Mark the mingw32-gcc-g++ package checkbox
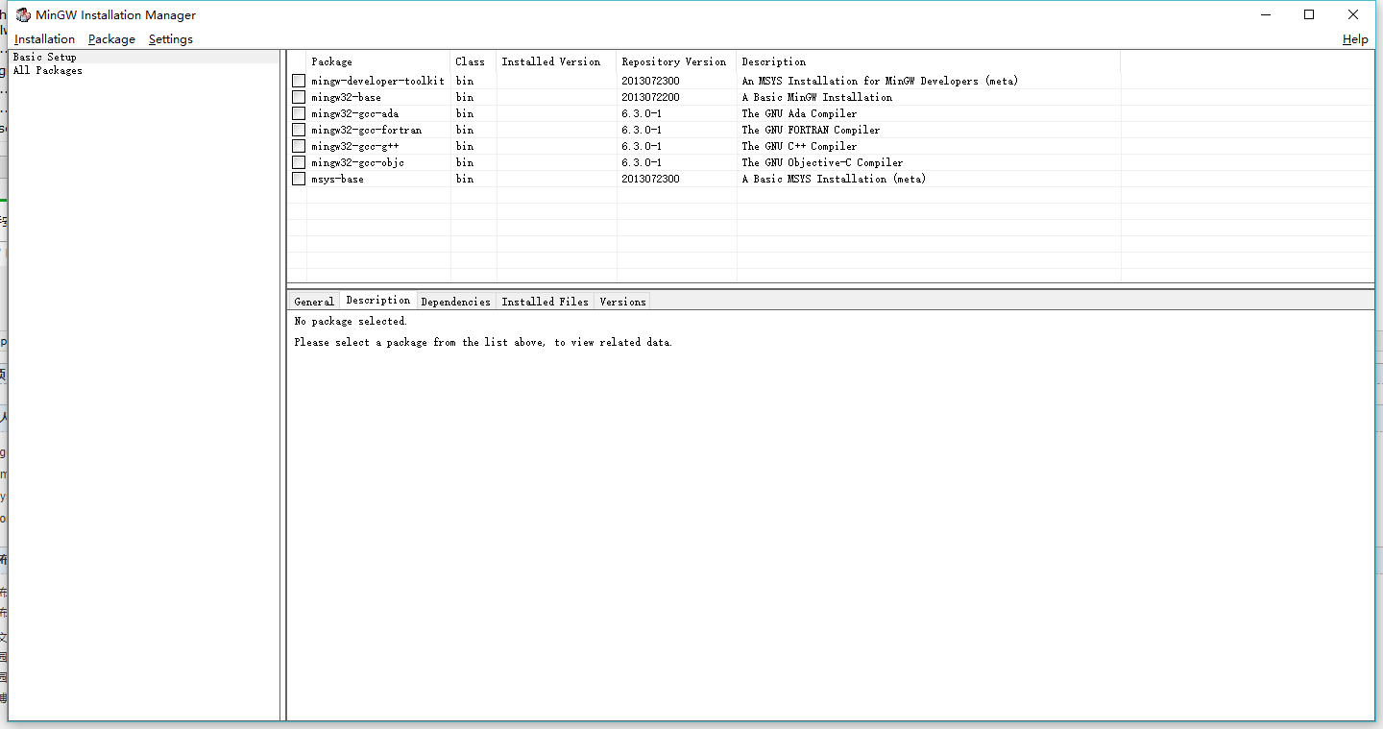This screenshot has width=1383, height=729. click(x=299, y=146)
